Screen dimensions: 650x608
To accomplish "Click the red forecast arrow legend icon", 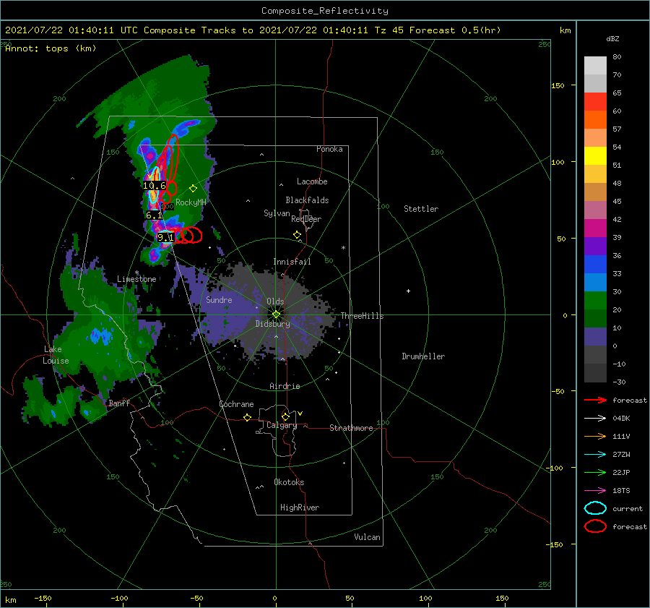I will pyautogui.click(x=595, y=400).
